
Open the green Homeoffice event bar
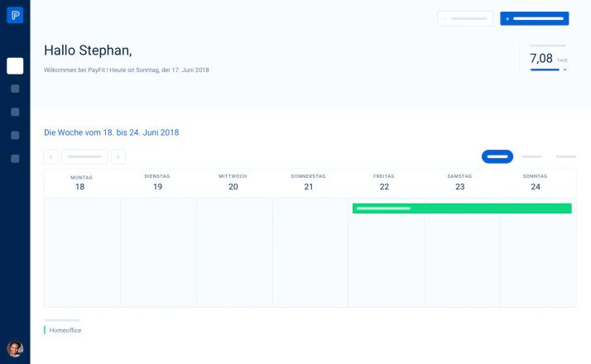[x=462, y=208]
